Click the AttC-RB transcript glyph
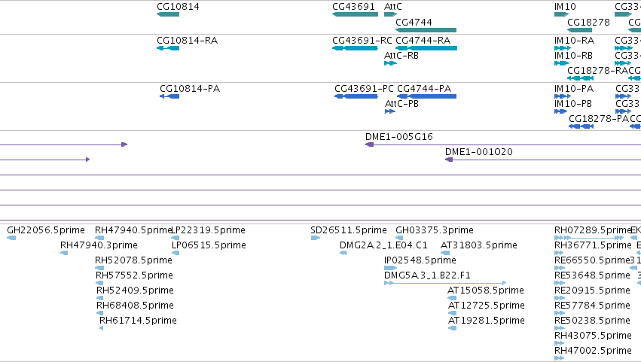641x362 pixels. [390, 63]
